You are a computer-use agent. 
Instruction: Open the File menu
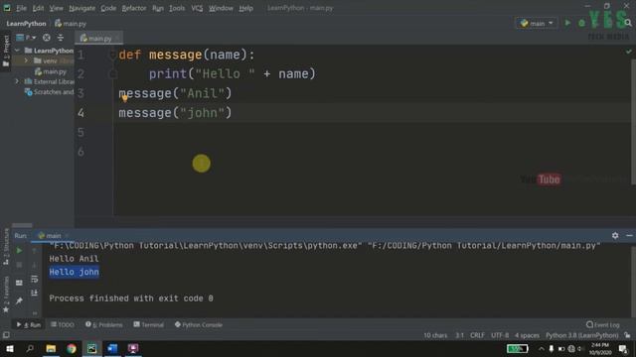pyautogui.click(x=21, y=8)
